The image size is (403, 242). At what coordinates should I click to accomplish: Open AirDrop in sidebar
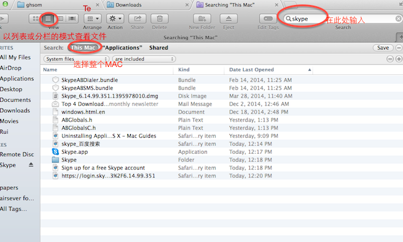pyautogui.click(x=11, y=68)
